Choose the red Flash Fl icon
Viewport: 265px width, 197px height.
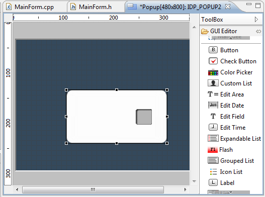point(213,150)
